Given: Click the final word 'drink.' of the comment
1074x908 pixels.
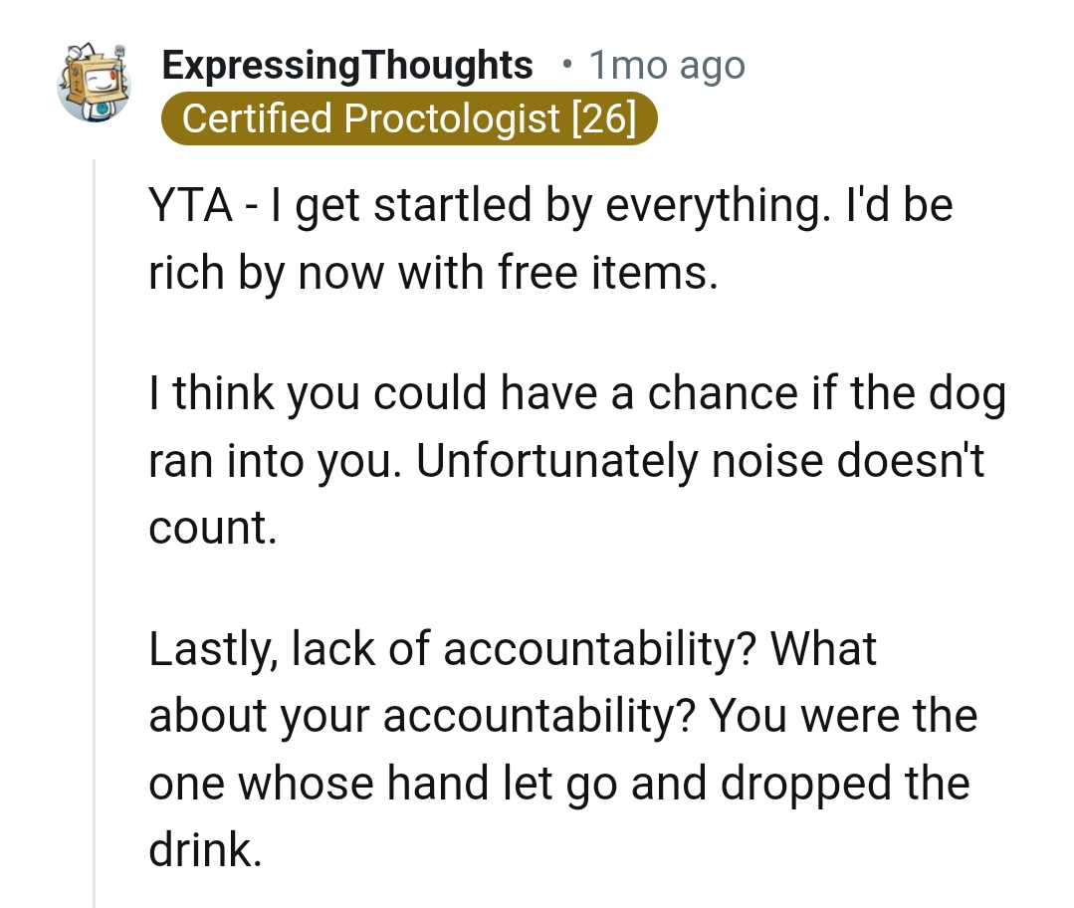Looking at the screenshot, I should (205, 849).
